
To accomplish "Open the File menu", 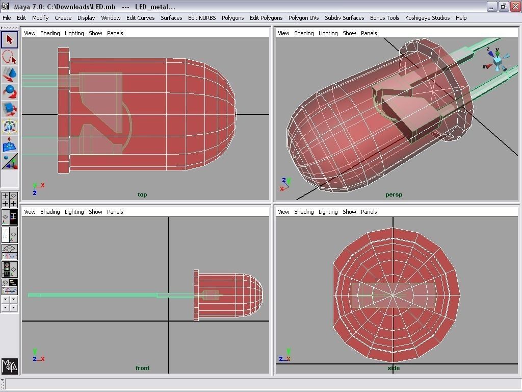I will [7, 18].
